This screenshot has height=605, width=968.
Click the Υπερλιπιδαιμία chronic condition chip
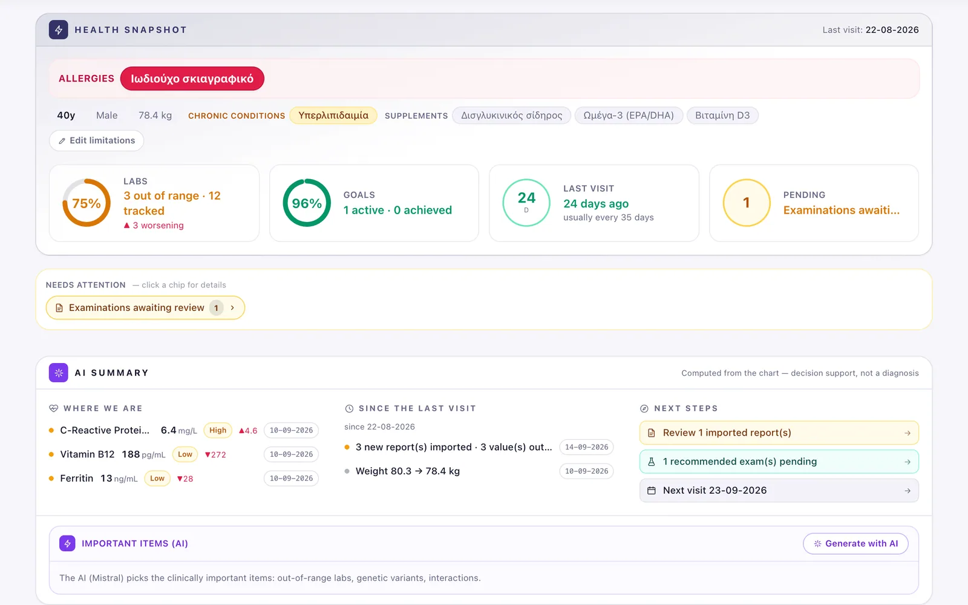(x=333, y=116)
